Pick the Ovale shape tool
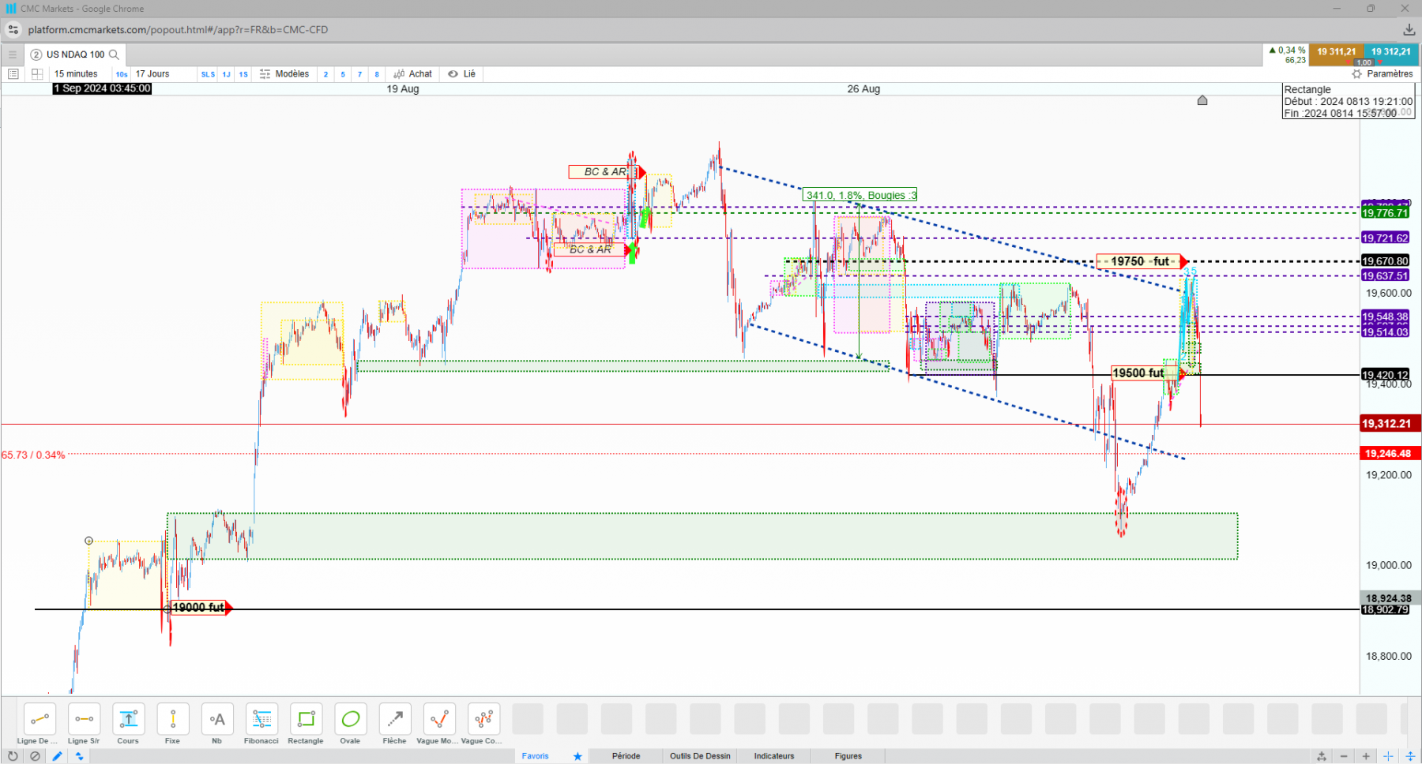Image resolution: width=1422 pixels, height=764 pixels. click(x=350, y=724)
